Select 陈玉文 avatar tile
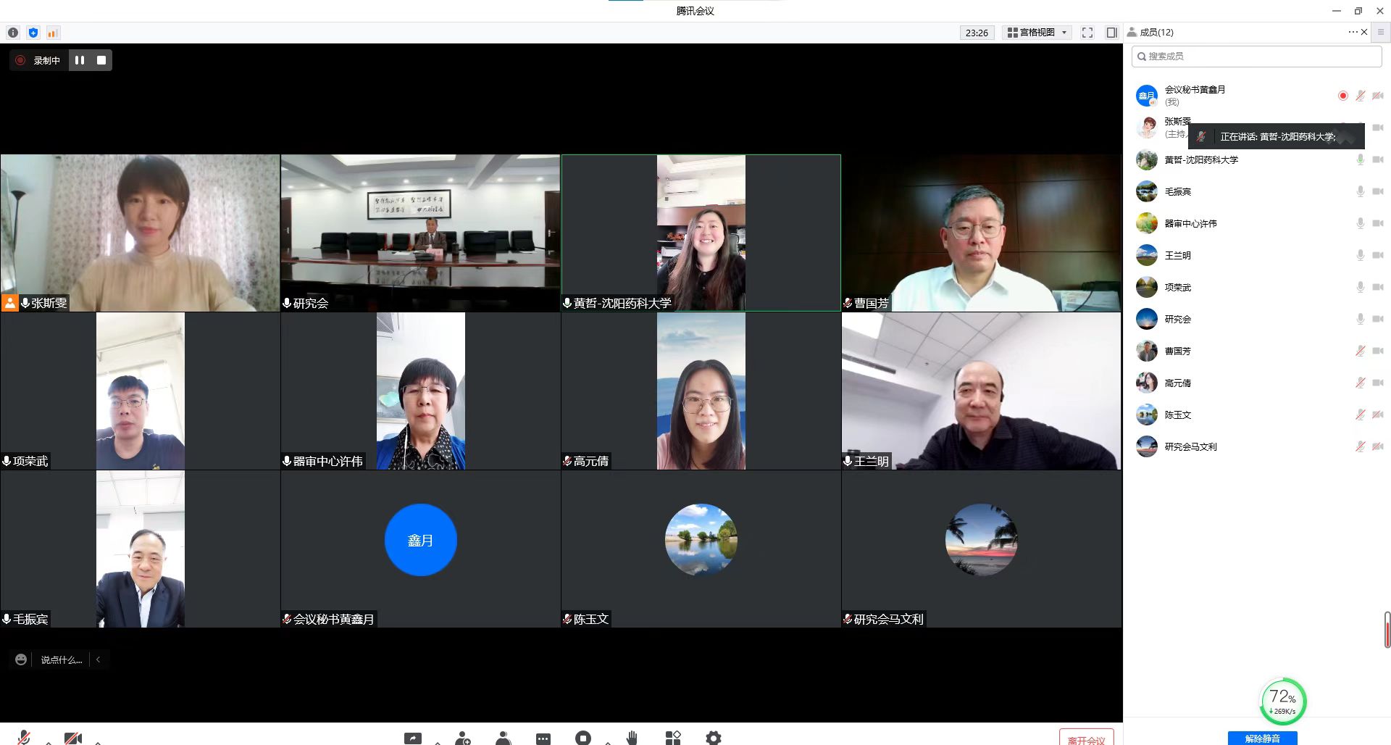The image size is (1391, 745). 701,549
